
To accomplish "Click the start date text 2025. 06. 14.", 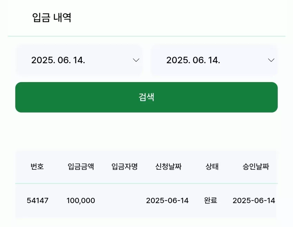I will pyautogui.click(x=58, y=60).
